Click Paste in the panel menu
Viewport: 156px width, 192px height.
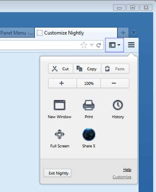point(115,69)
